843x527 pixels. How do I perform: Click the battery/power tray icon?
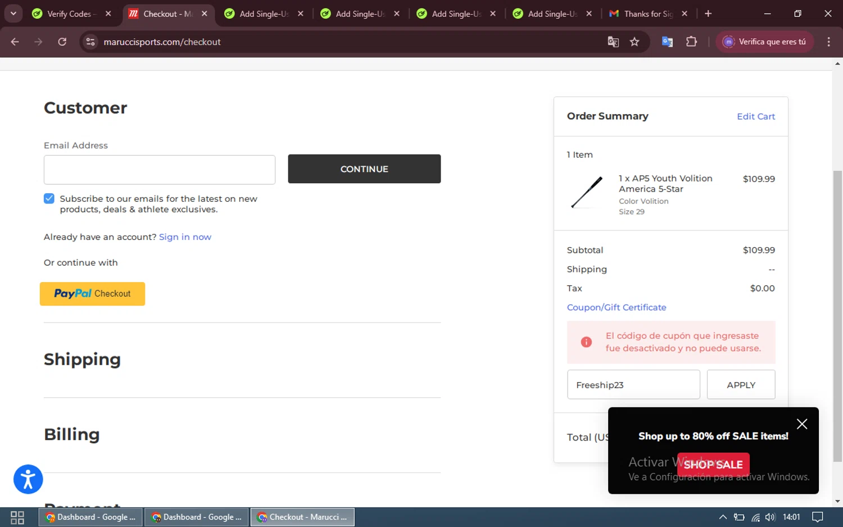pyautogui.click(x=739, y=517)
